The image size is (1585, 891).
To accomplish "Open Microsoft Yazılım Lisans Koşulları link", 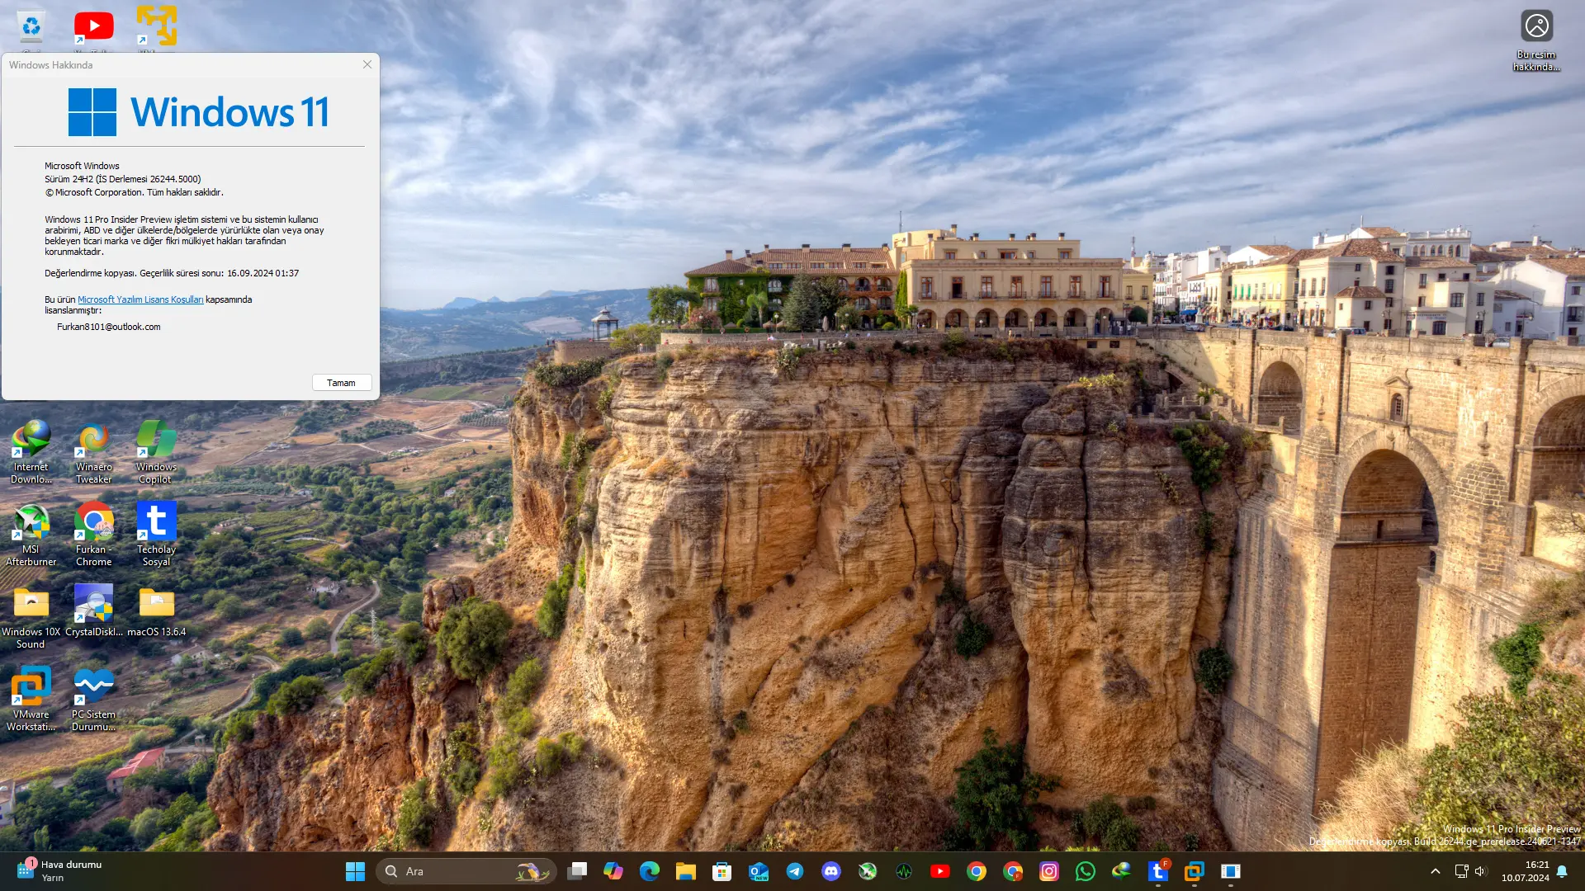I will pyautogui.click(x=140, y=300).
